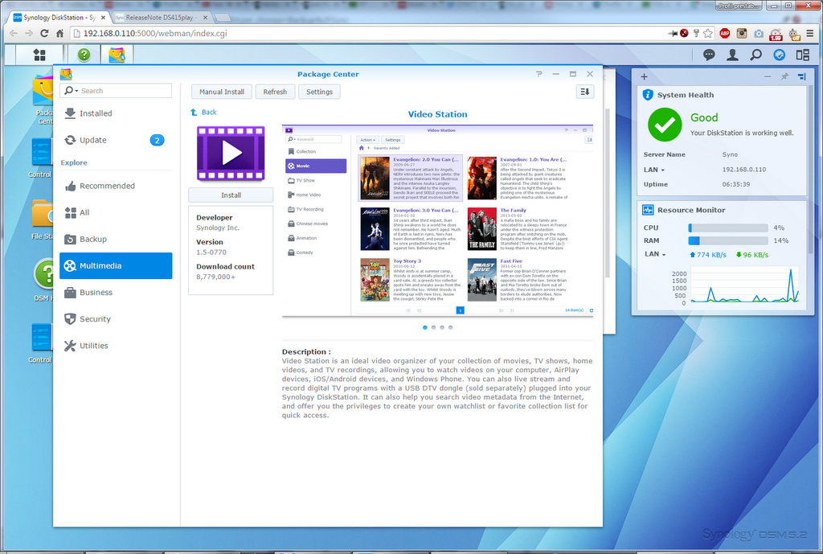
Task: Pin the widget panel
Action: [784, 76]
